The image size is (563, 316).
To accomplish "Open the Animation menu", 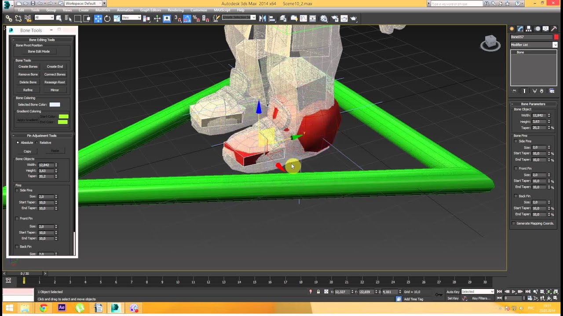I will coord(125,10).
